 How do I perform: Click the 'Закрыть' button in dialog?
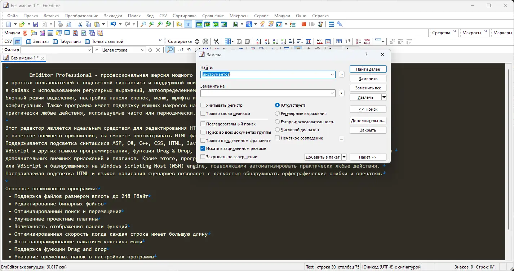368,130
